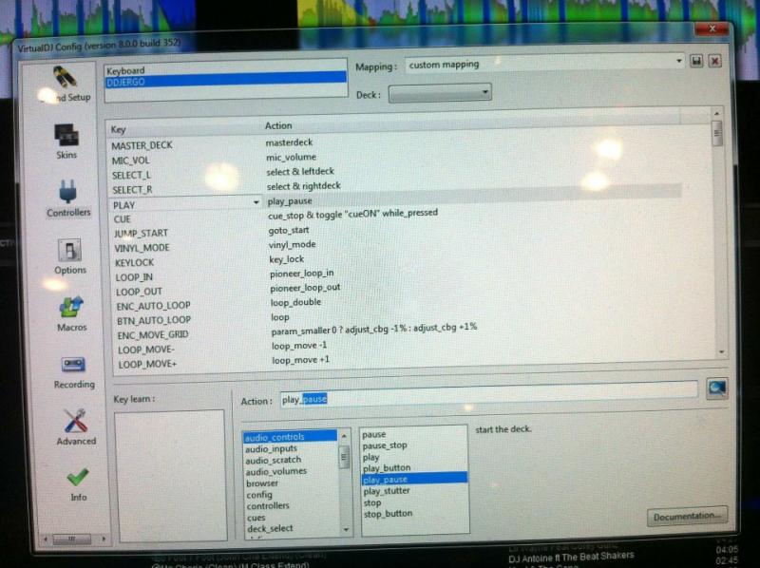The height and width of the screenshot is (568, 760).
Task: Choose pause_stop in the action list
Action: point(385,445)
